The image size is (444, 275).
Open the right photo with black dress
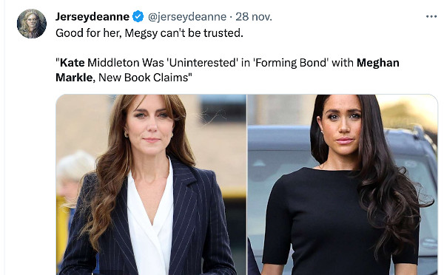(343, 185)
